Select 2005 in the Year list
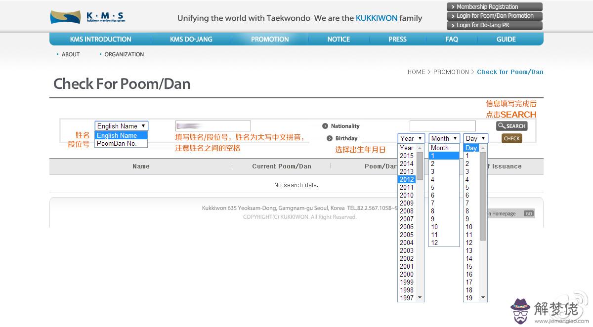 click(x=407, y=235)
